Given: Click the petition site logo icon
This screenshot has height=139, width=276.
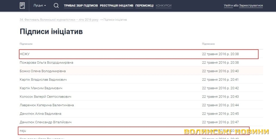Looking at the screenshot, I should coord(22,5).
